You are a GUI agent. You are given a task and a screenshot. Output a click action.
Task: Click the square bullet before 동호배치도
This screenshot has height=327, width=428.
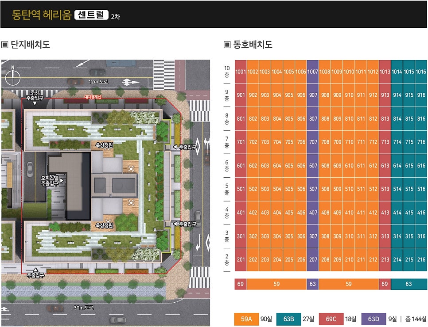(x=227, y=44)
